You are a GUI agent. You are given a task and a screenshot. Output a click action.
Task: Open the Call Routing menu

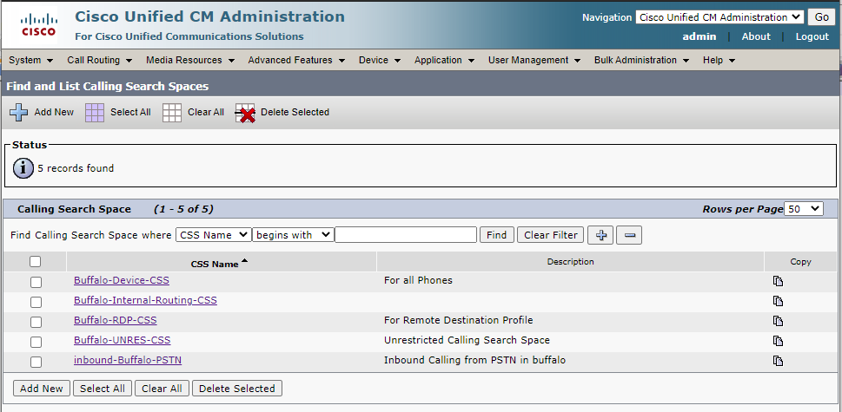tap(99, 60)
